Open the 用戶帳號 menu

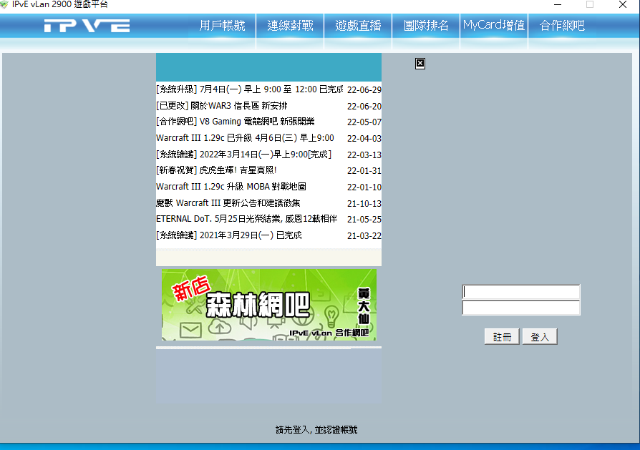point(222,26)
